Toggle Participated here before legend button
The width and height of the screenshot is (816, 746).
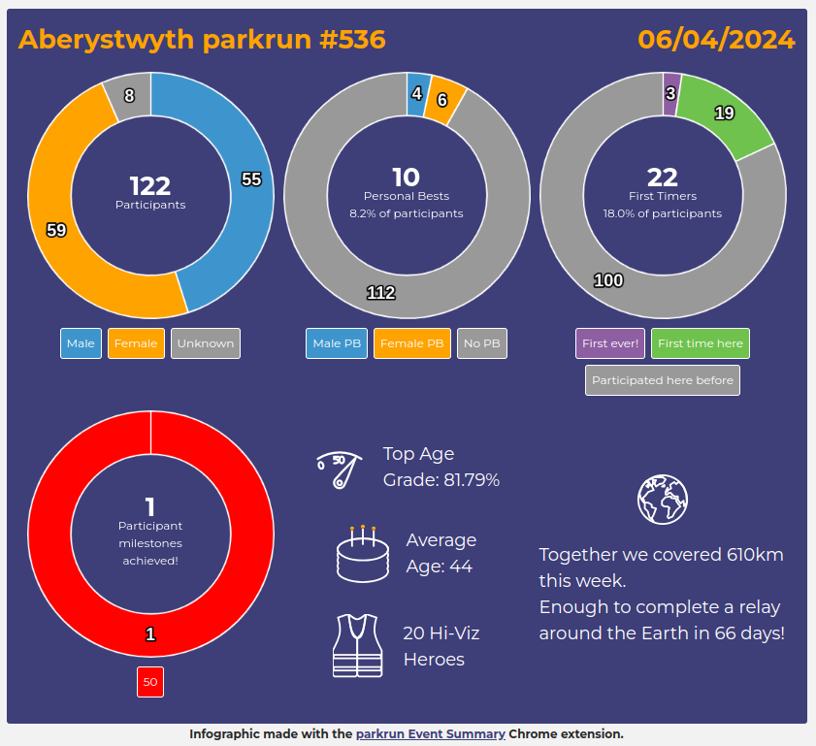pyautogui.click(x=663, y=380)
